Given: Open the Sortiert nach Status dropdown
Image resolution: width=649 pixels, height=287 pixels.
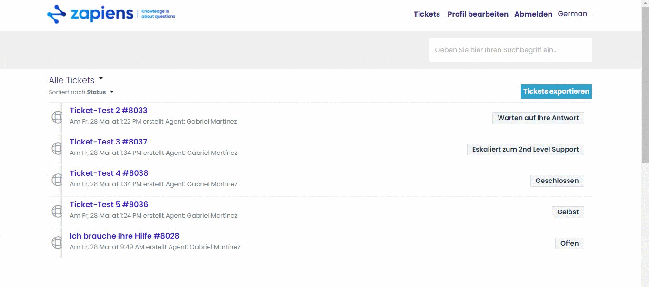Looking at the screenshot, I should coord(81,92).
